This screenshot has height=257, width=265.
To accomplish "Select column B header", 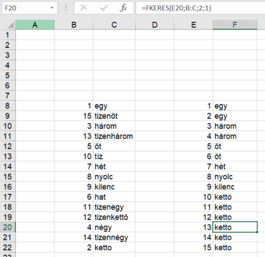I will [74, 25].
